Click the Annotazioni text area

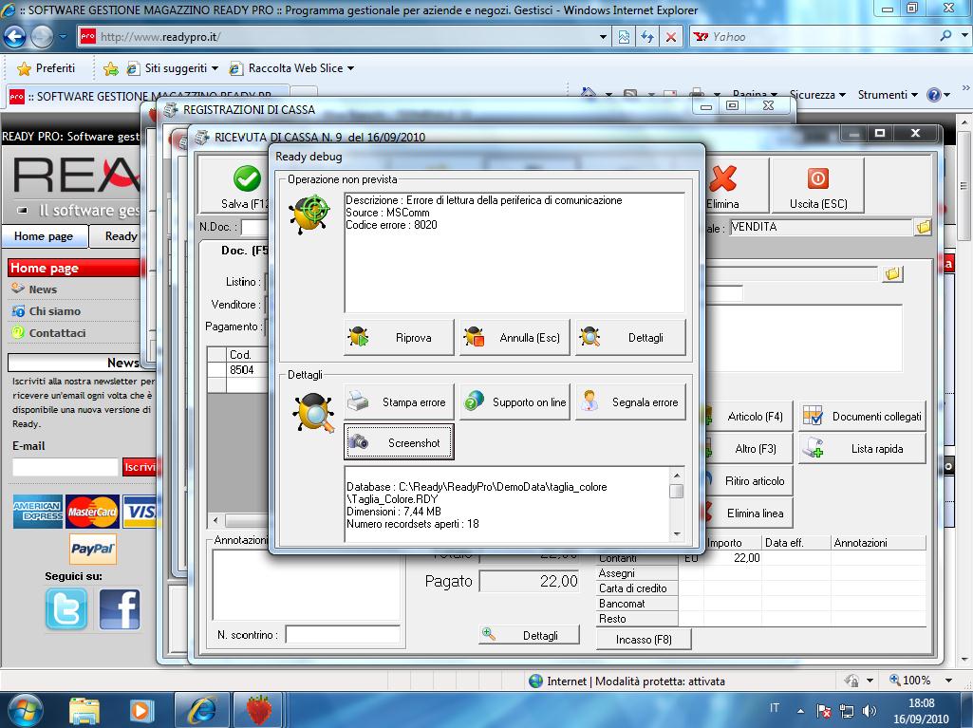point(306,584)
